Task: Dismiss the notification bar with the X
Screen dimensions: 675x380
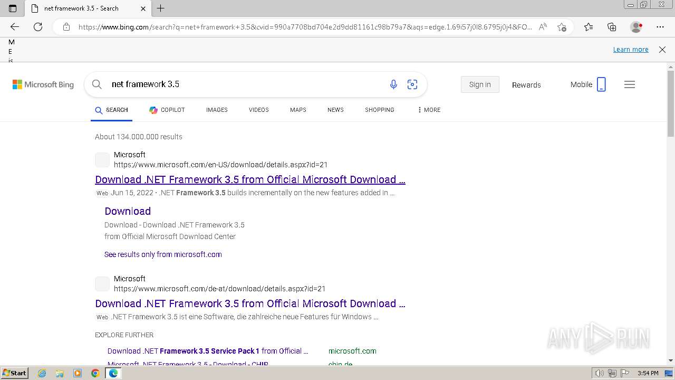Action: [x=662, y=50]
